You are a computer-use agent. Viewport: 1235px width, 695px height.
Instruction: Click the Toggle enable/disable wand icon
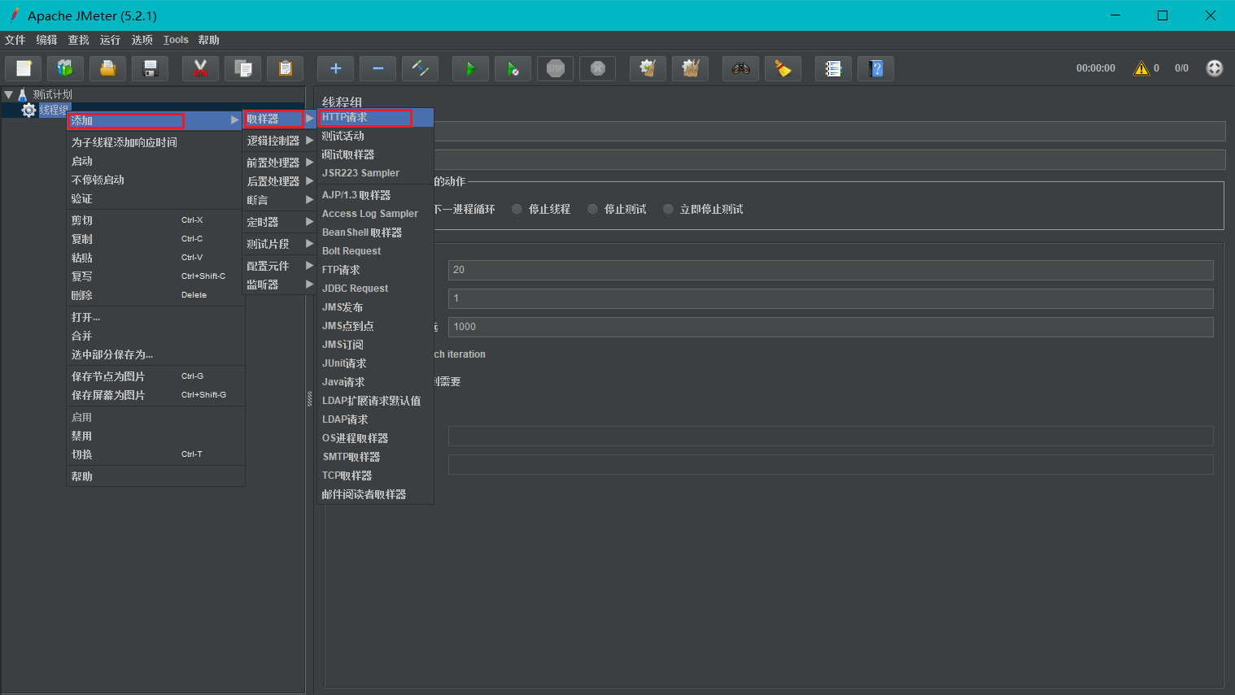pyautogui.click(x=420, y=68)
